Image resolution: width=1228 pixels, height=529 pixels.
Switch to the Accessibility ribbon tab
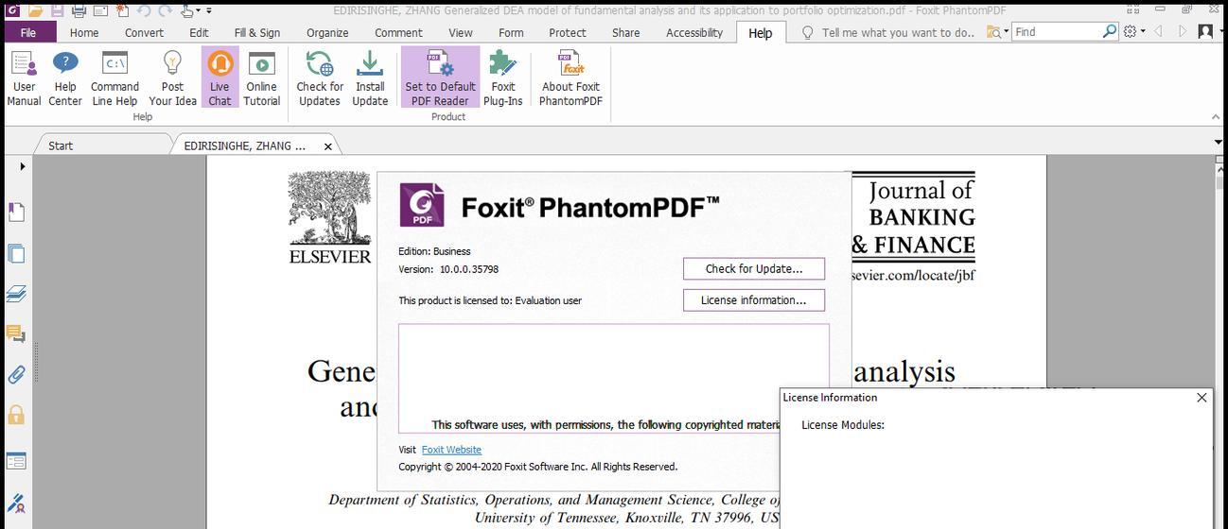pyautogui.click(x=694, y=32)
